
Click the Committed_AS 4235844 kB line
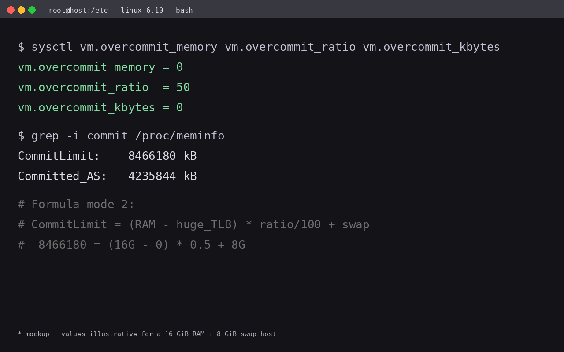107,176
